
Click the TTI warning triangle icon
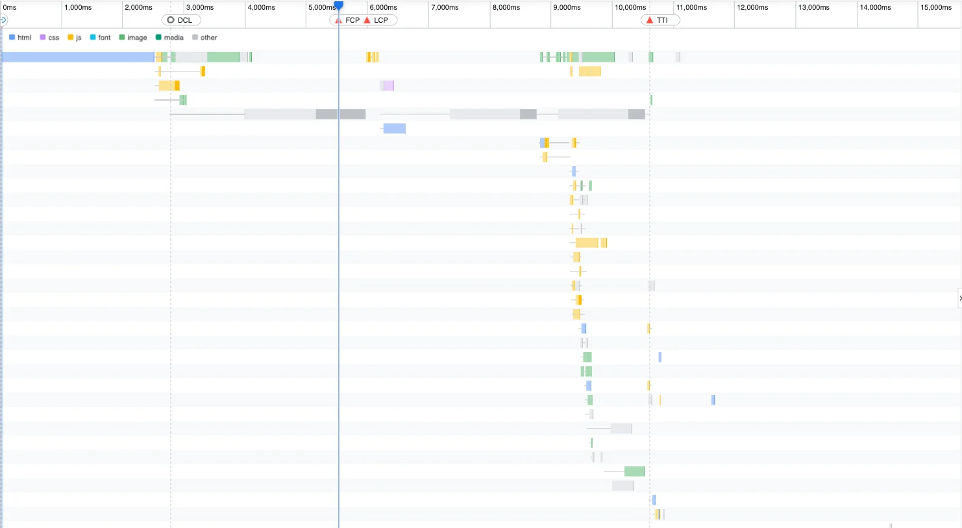[650, 19]
